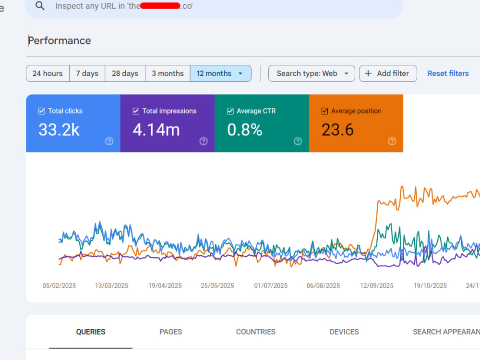Viewport: 480px width, 360px height.
Task: Click the 12/09/2025 chart axis date
Action: tap(376, 286)
